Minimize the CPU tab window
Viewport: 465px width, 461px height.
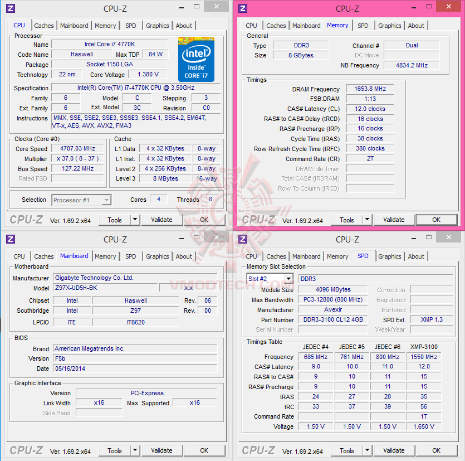point(182,8)
